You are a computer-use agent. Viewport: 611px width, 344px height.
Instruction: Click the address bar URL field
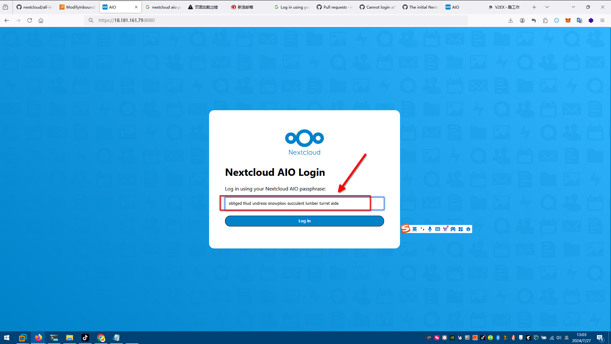pyautogui.click(x=280, y=20)
